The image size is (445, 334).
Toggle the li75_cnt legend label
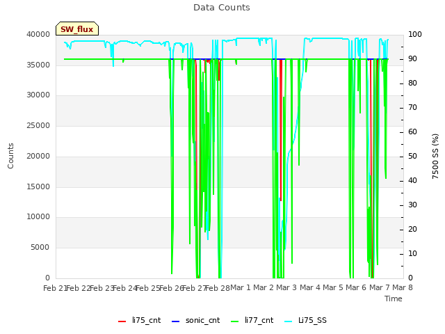(x=147, y=320)
